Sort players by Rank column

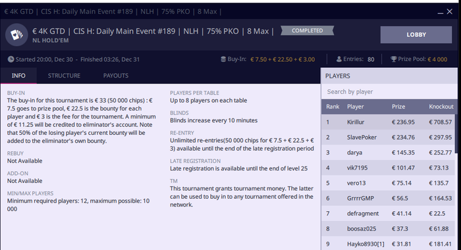[333, 107]
